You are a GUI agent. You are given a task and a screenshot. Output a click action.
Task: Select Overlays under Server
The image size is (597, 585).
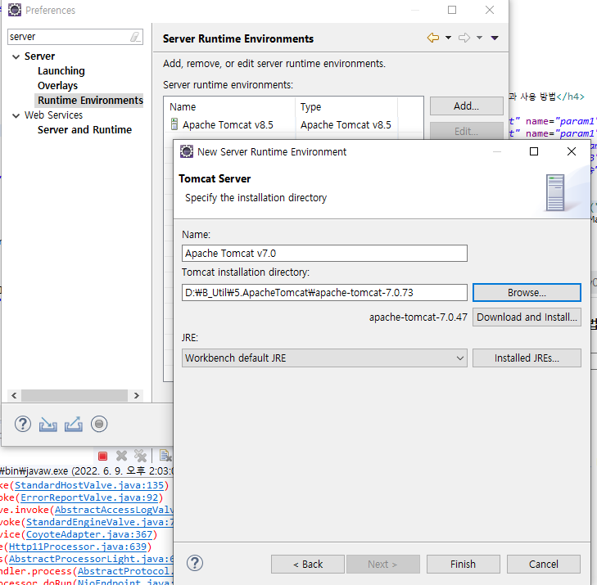tap(57, 86)
